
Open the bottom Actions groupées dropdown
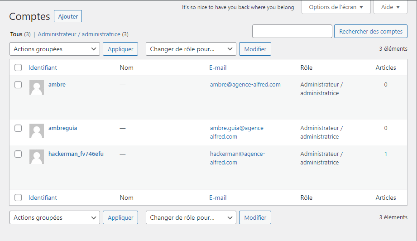pyautogui.click(x=55, y=218)
